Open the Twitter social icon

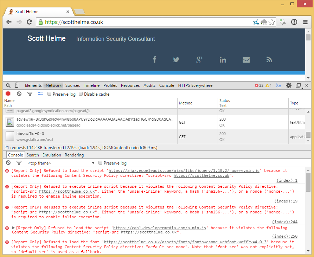176,60
